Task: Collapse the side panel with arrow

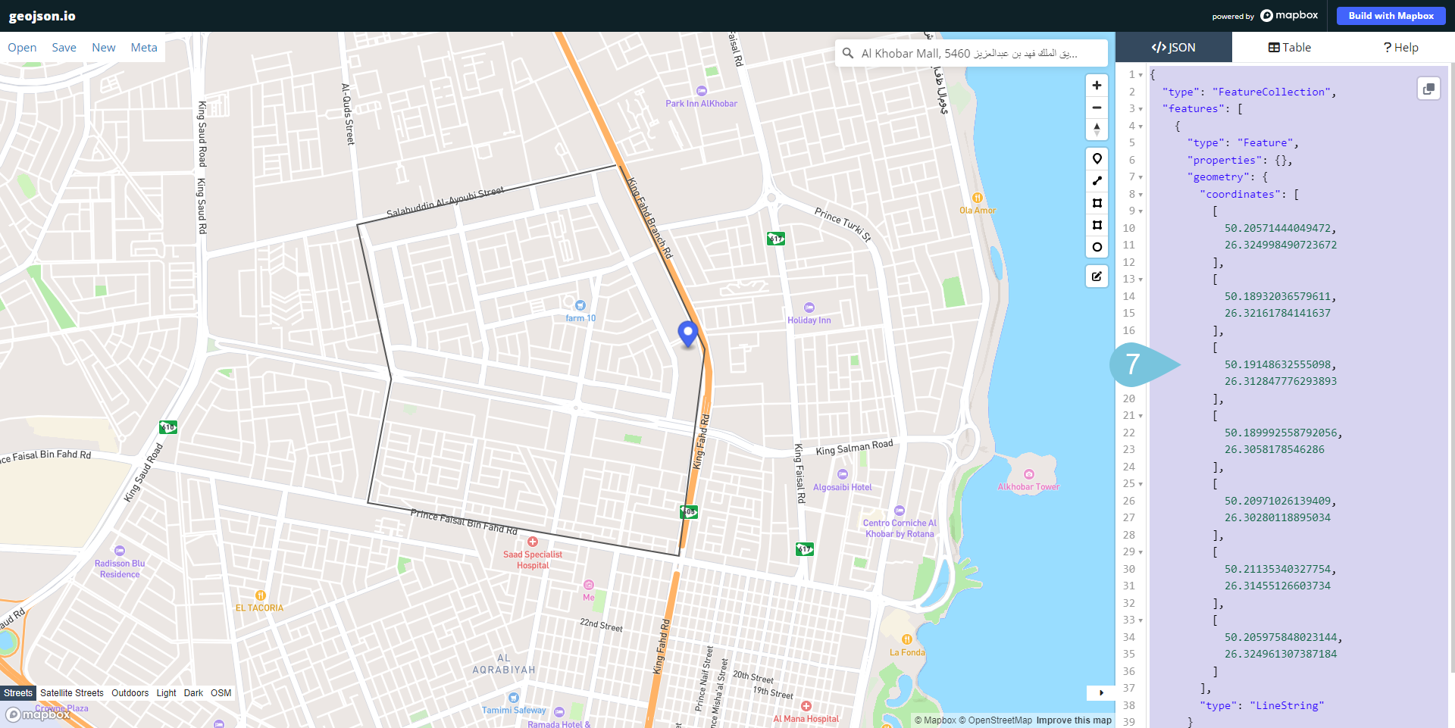Action: point(1100,692)
